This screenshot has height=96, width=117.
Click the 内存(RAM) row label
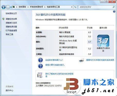click(x=41, y=37)
